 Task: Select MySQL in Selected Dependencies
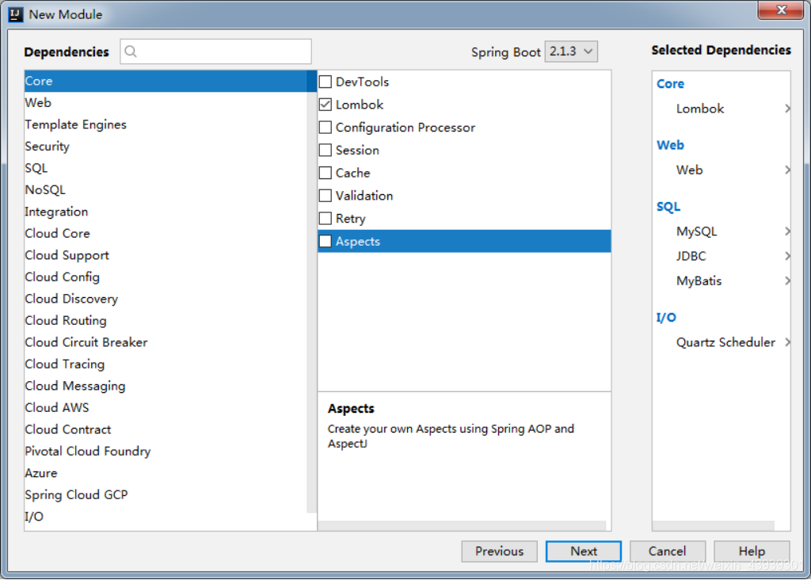click(x=696, y=231)
